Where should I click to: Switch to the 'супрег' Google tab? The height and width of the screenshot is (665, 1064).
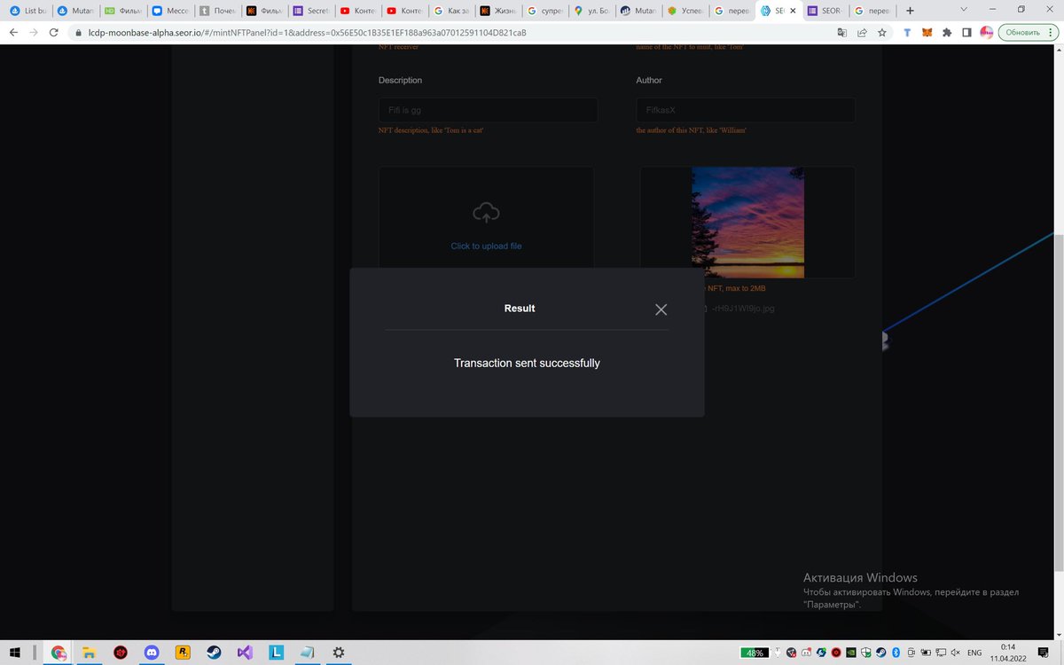click(x=544, y=11)
